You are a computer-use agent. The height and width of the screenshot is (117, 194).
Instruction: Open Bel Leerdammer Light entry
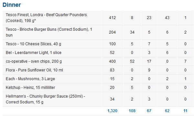click(x=34, y=53)
